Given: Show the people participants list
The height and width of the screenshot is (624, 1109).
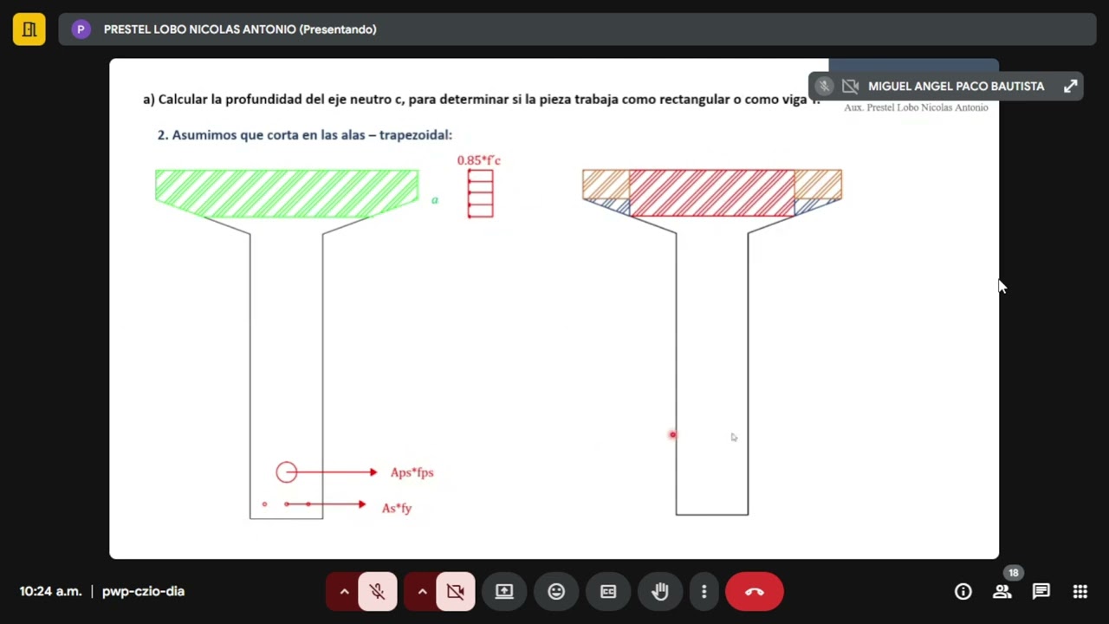Looking at the screenshot, I should 1002,592.
